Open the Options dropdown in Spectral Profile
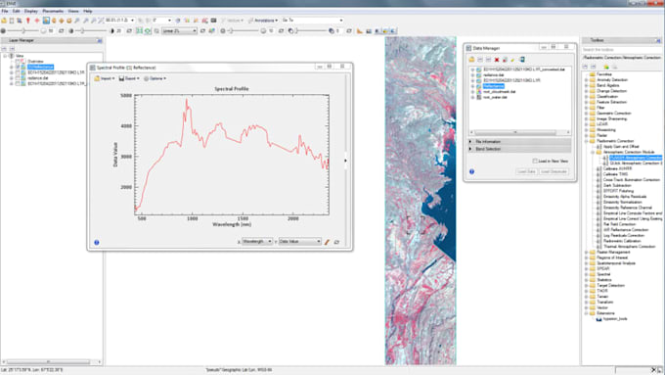Screen dimensions: 665x375 (x=155, y=78)
